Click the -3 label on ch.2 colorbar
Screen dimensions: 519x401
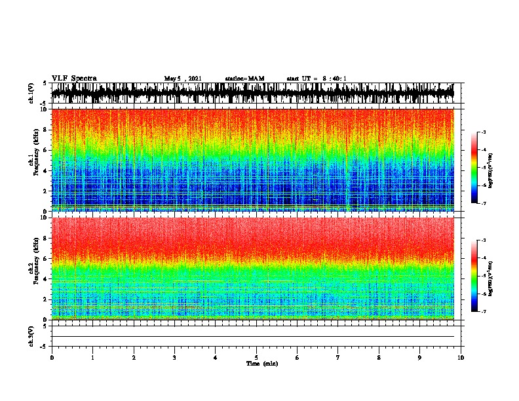click(x=483, y=240)
